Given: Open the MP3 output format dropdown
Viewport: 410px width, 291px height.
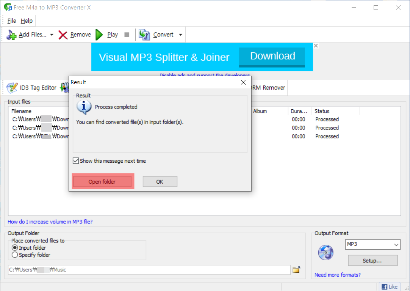Looking at the screenshot, I should click(x=372, y=244).
